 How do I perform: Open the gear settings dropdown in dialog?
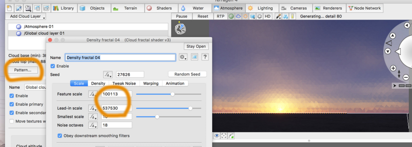(x=183, y=57)
